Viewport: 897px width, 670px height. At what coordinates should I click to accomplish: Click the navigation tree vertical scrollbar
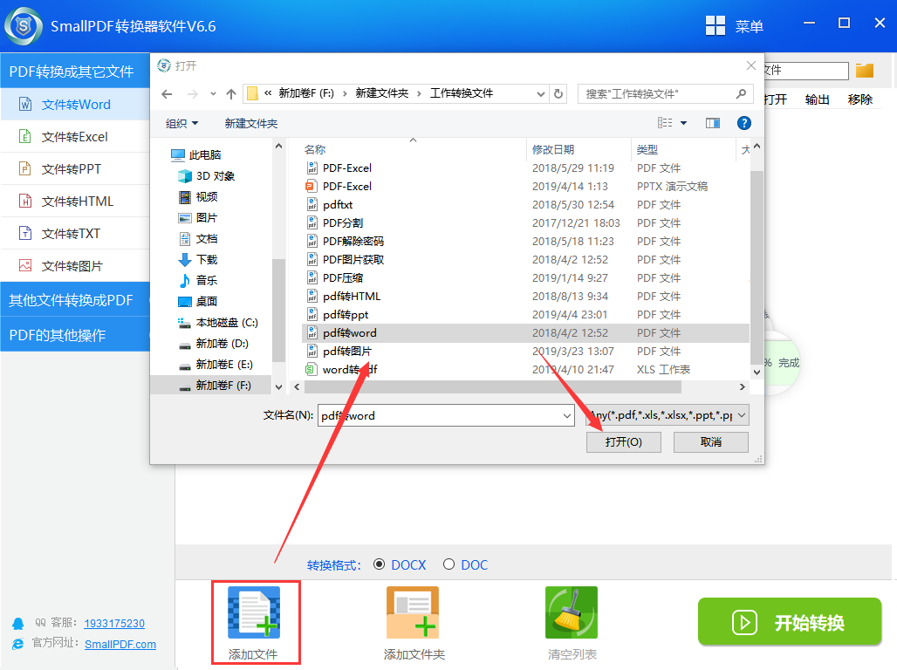pyautogui.click(x=278, y=311)
